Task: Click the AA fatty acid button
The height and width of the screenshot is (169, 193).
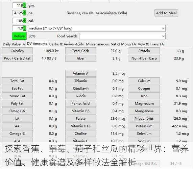Action: click(17, 126)
